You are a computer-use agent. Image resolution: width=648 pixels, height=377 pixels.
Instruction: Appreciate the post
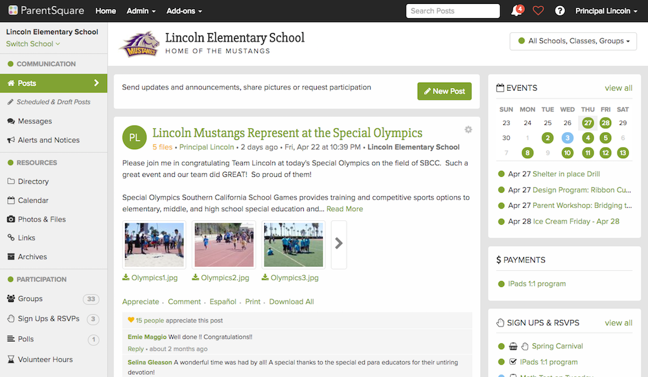point(141,302)
